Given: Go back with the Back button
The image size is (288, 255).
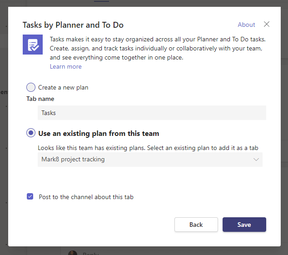Looking at the screenshot, I should tap(196, 225).
